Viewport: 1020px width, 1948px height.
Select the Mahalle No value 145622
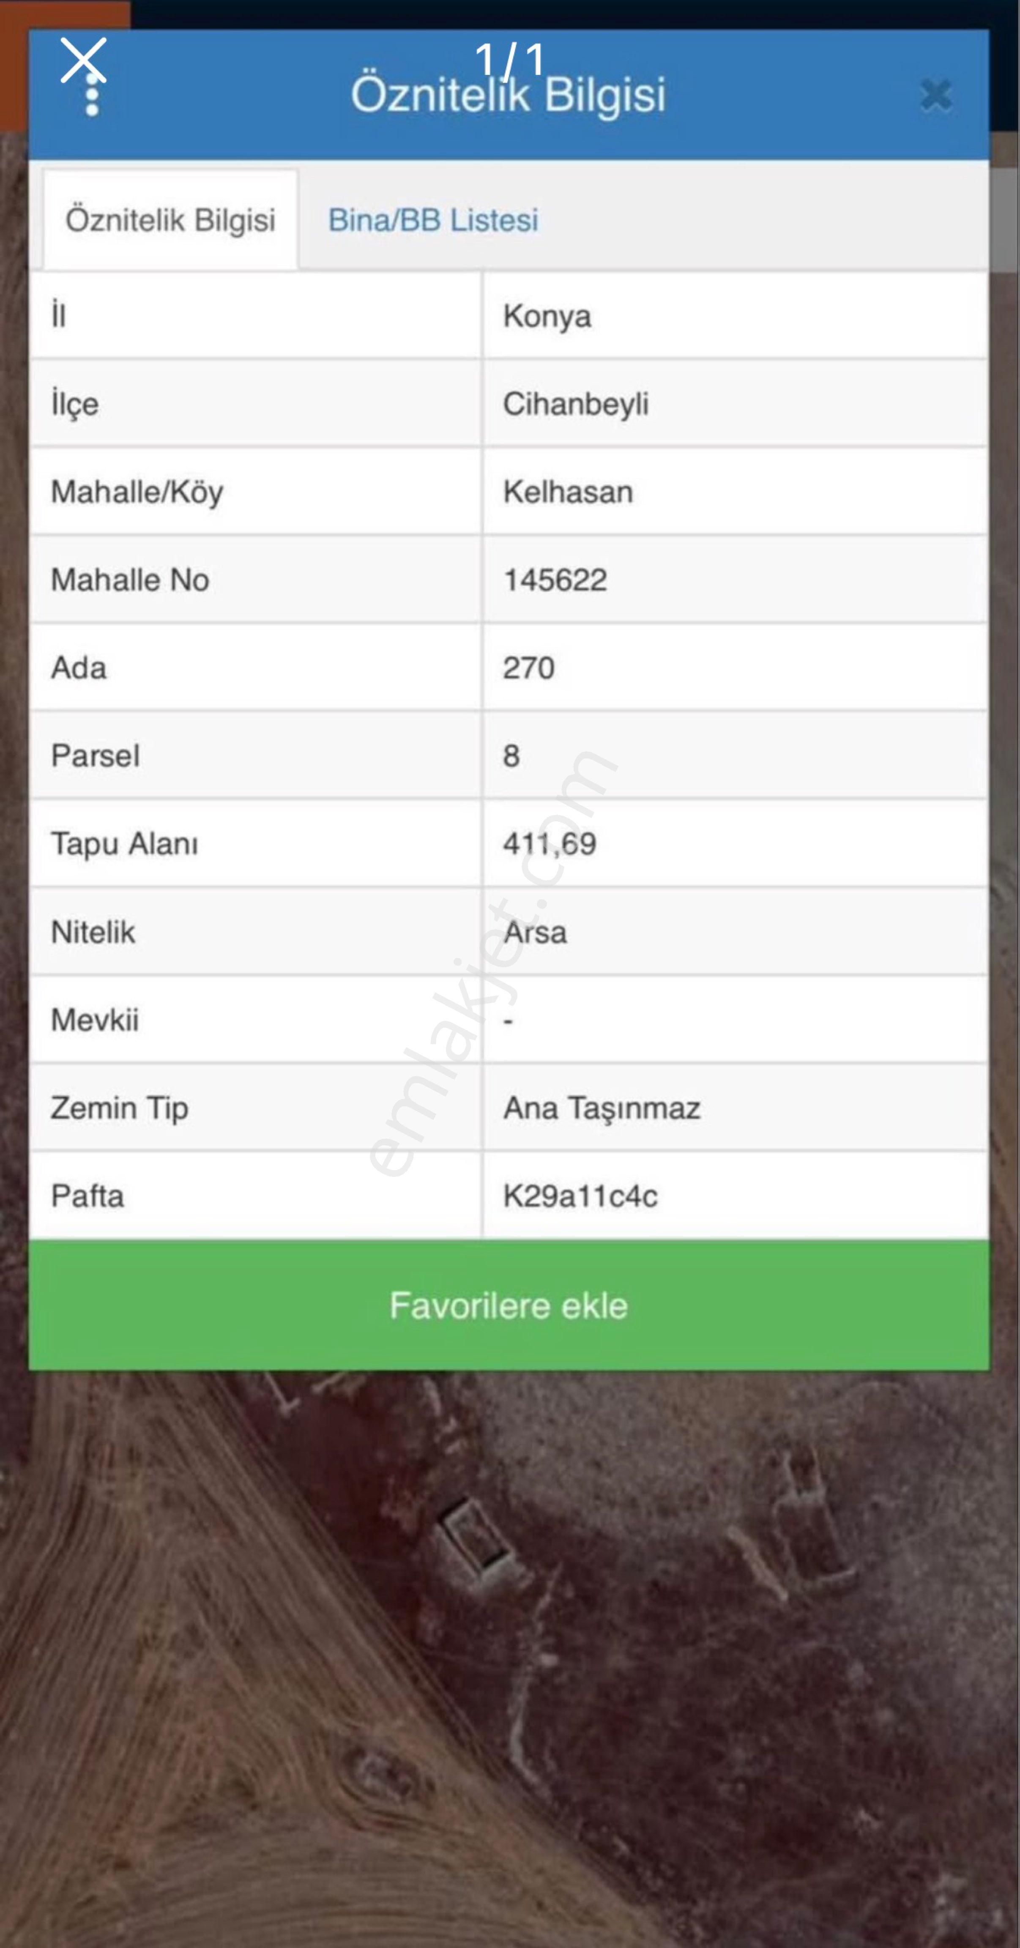(x=555, y=580)
